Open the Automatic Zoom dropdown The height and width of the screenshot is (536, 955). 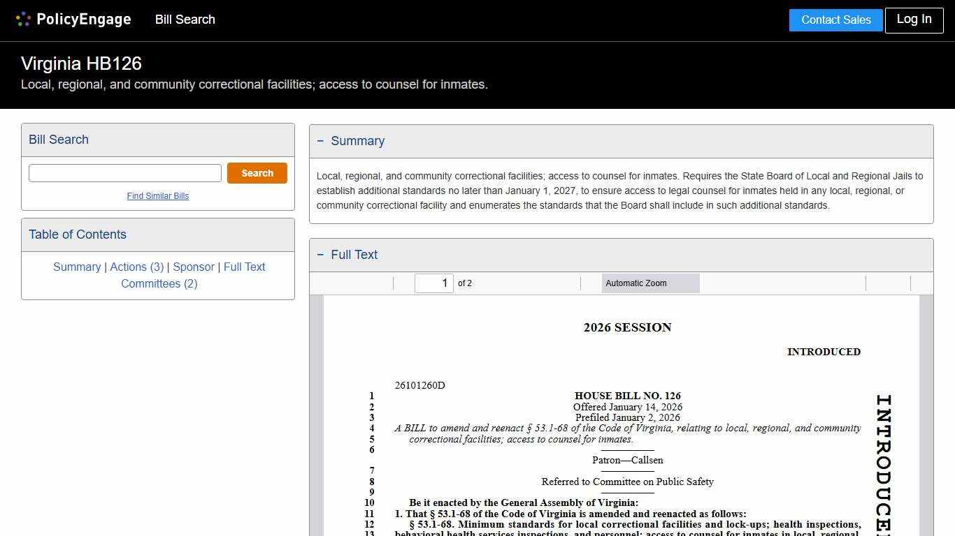click(650, 283)
